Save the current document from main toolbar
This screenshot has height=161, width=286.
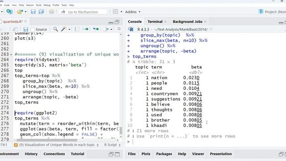coord(33,12)
